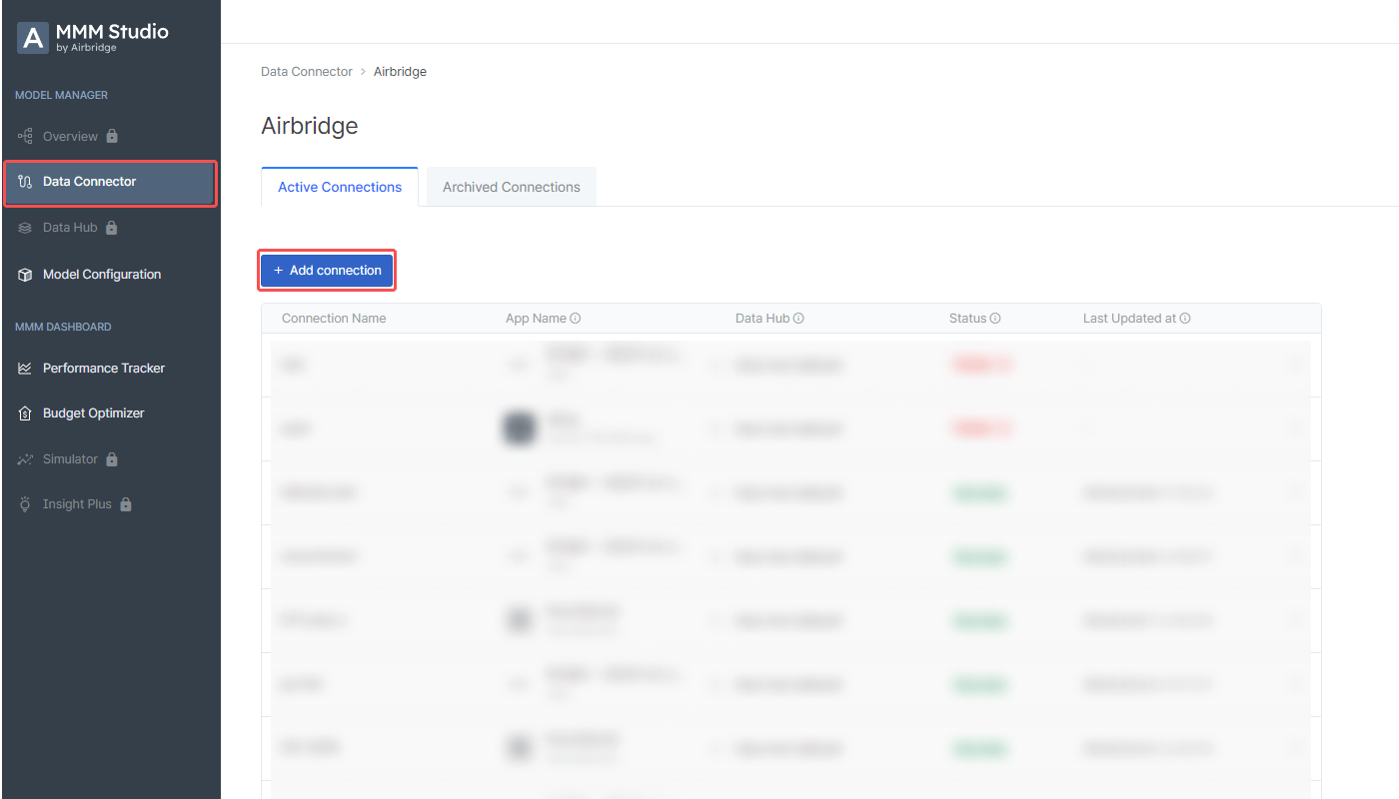Image resolution: width=1399 pixels, height=799 pixels.
Task: Click the info icon next to Status
Action: (995, 319)
